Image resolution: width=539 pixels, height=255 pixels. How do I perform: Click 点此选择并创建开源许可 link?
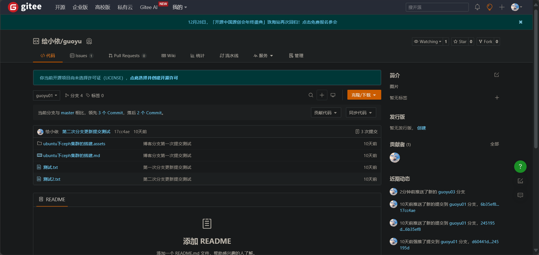coord(154,78)
